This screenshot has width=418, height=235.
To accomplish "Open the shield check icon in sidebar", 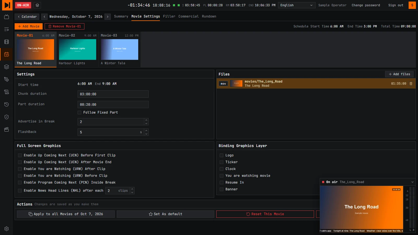I will [x=7, y=117].
